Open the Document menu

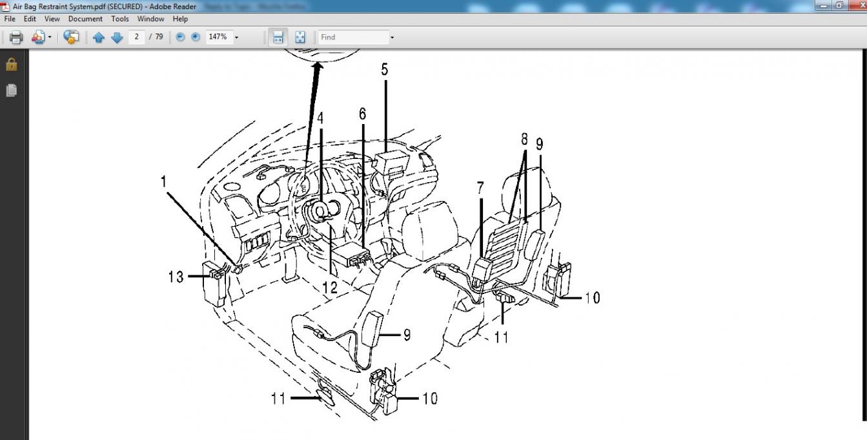pyautogui.click(x=85, y=19)
